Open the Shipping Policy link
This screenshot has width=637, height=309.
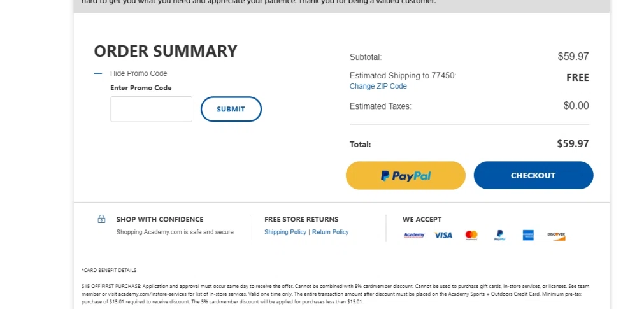pos(285,232)
